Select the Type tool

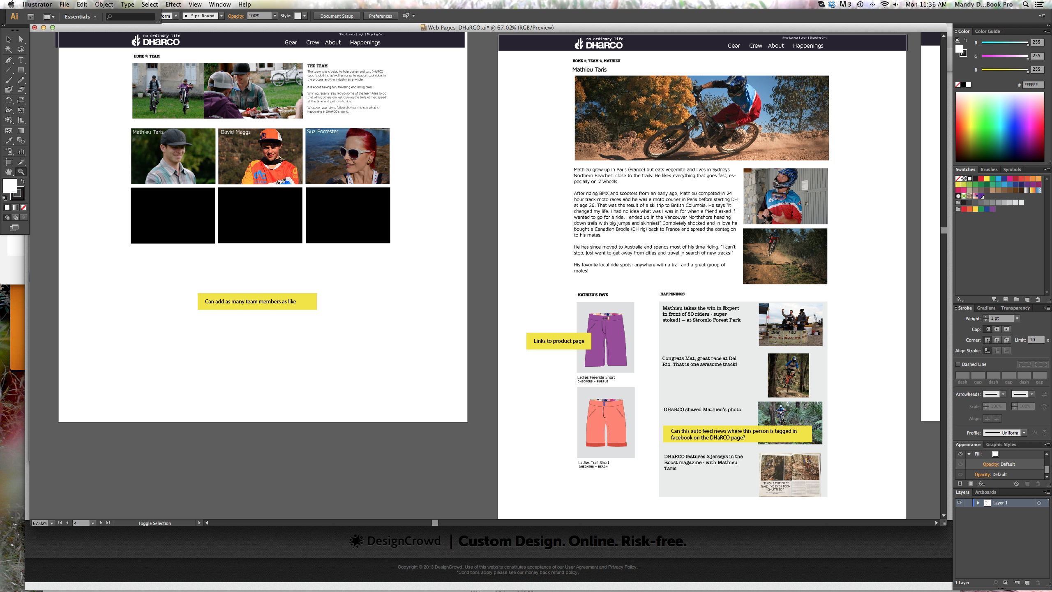pyautogui.click(x=21, y=60)
